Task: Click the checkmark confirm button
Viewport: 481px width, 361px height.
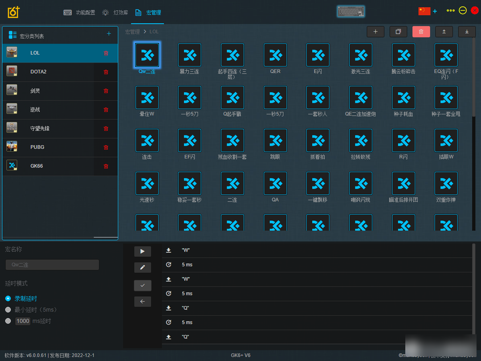Action: click(x=143, y=286)
